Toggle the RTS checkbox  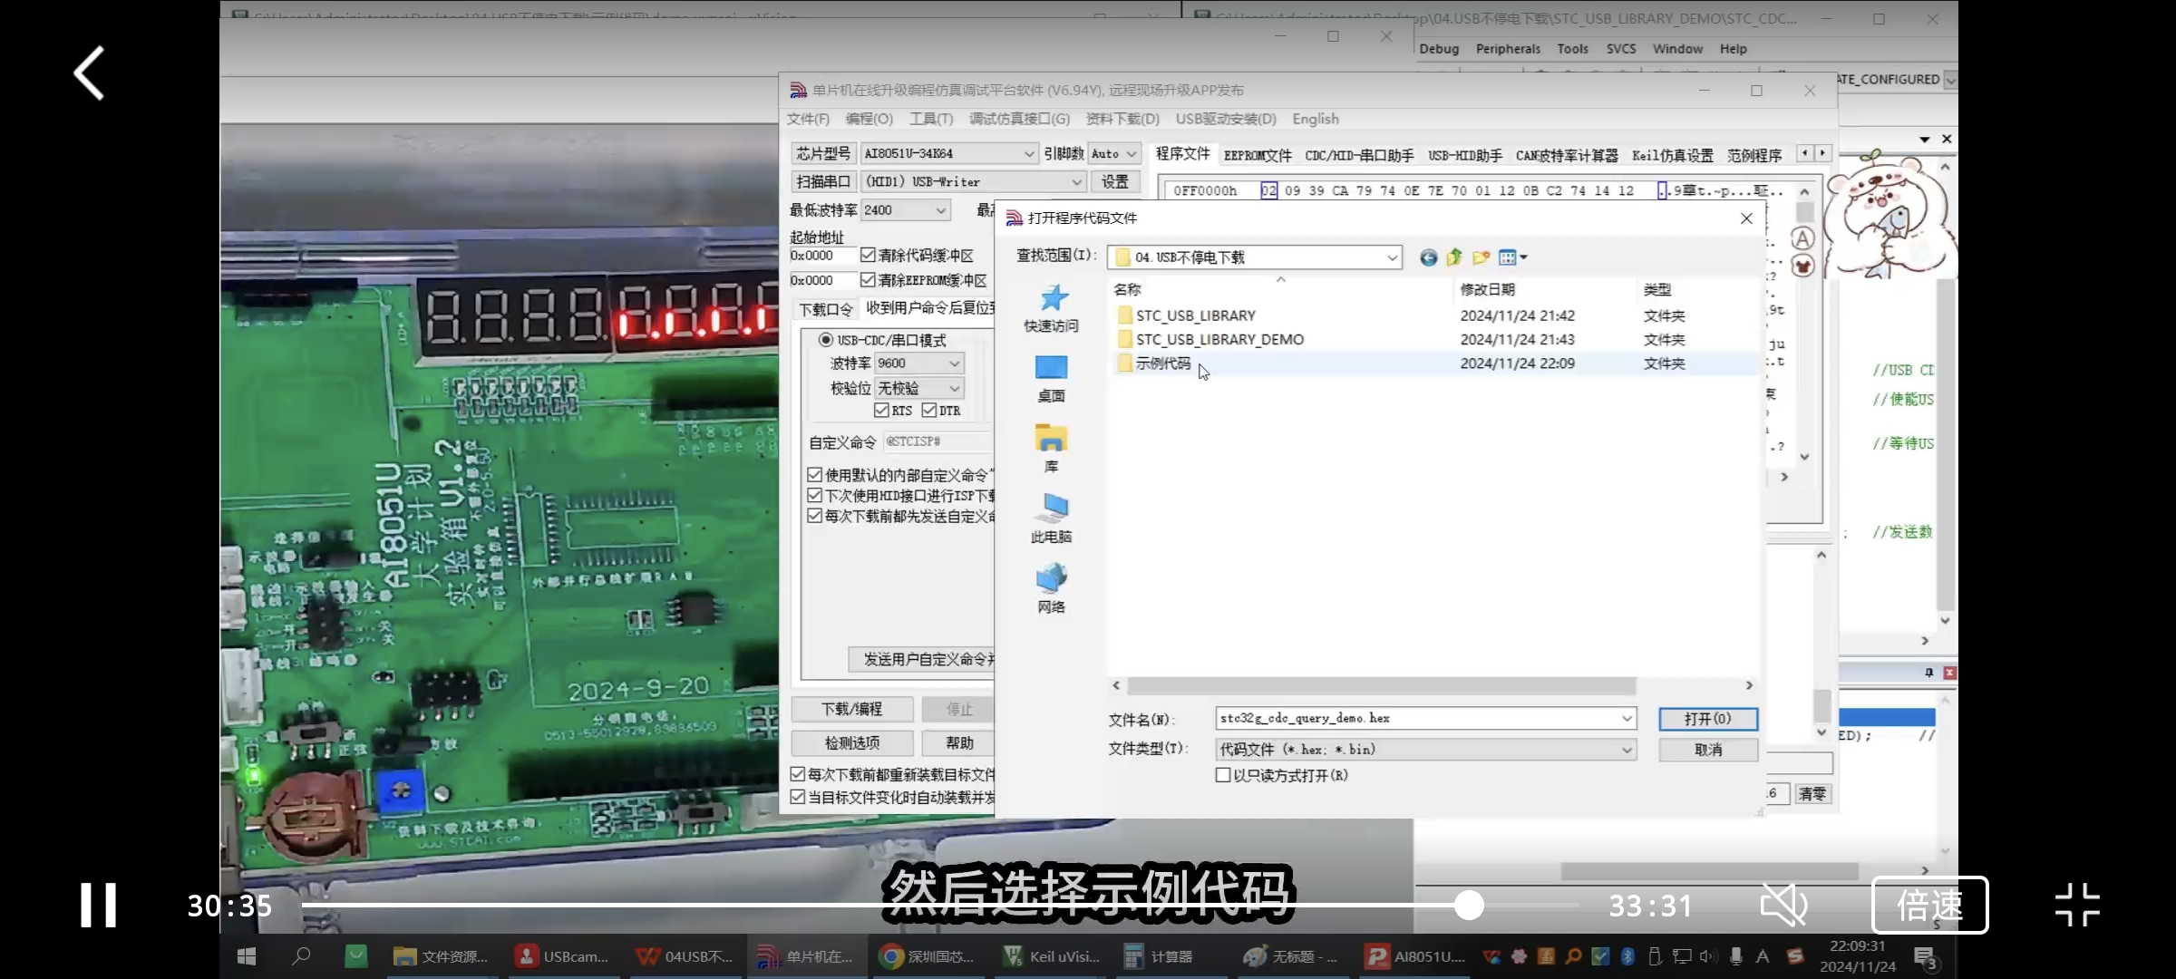(x=881, y=411)
